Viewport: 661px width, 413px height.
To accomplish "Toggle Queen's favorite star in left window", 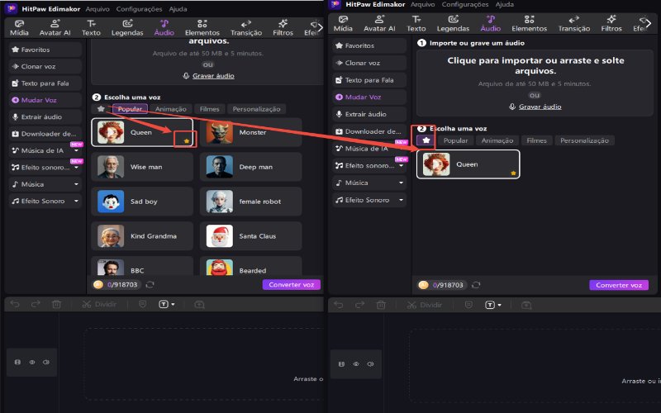I will pos(185,142).
